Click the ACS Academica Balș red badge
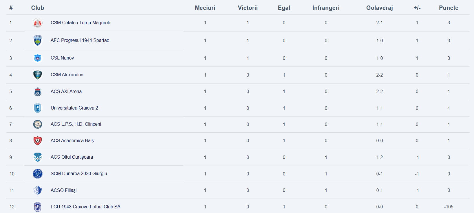The width and height of the screenshot is (474, 213). tap(38, 141)
